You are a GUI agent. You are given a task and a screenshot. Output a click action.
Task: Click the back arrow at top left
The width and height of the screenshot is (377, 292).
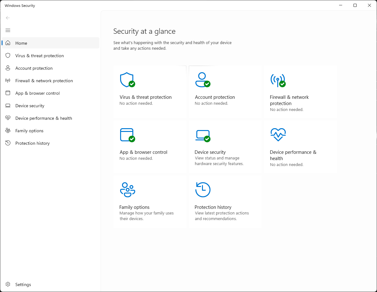click(8, 18)
